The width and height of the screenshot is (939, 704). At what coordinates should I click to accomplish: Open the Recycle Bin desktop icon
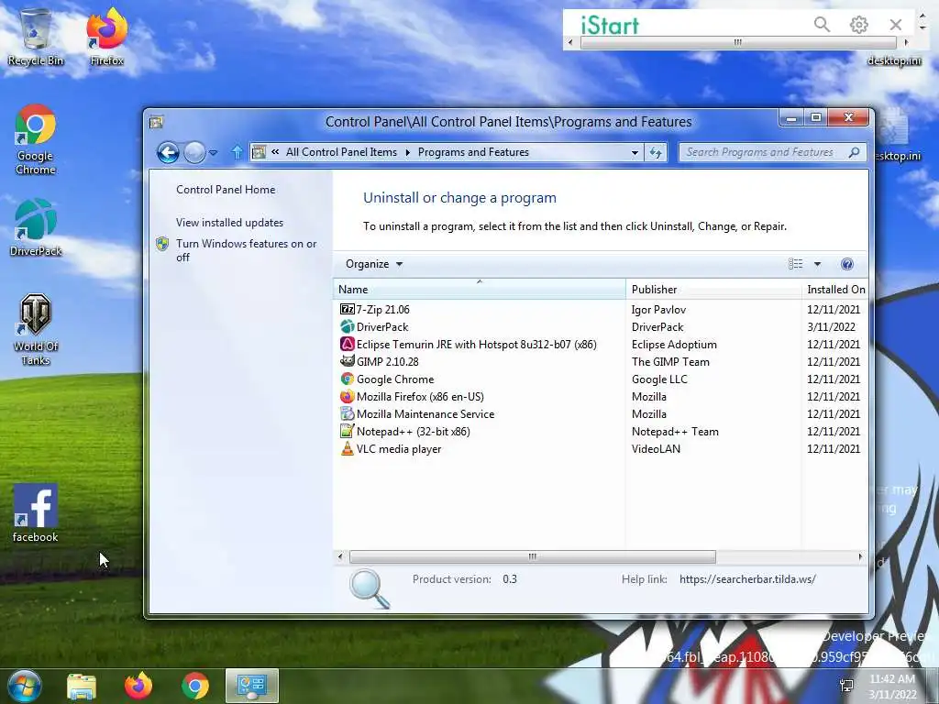tap(36, 37)
